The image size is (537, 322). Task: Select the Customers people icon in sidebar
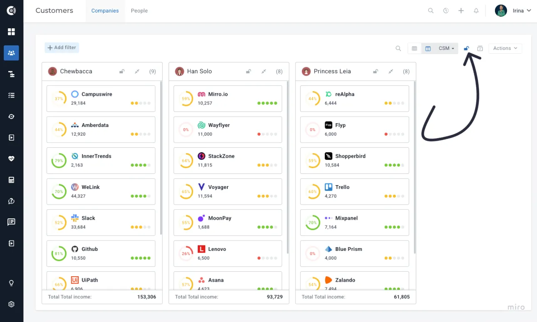[11, 53]
